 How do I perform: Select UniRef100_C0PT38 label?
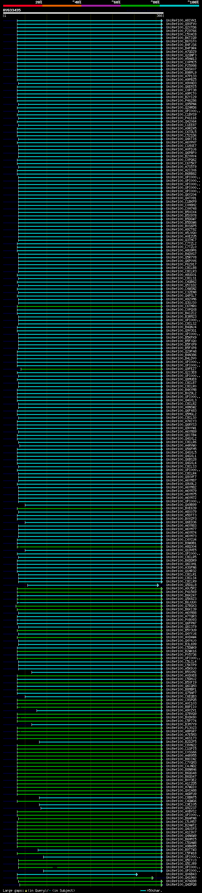click(181, 90)
